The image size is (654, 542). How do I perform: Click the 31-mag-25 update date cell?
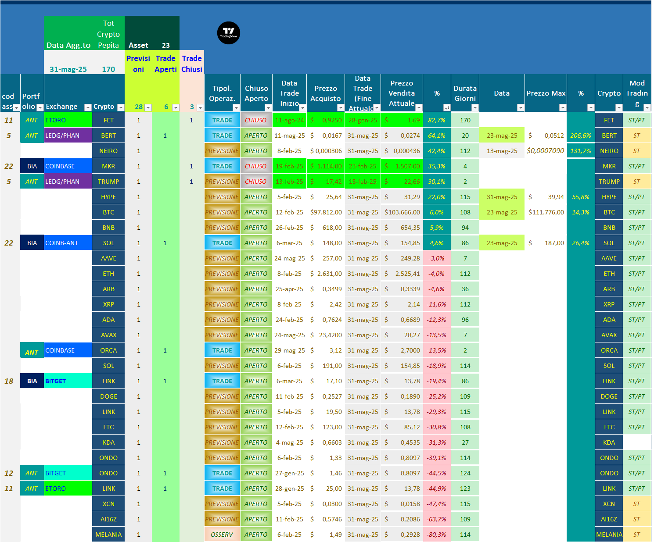pos(68,69)
